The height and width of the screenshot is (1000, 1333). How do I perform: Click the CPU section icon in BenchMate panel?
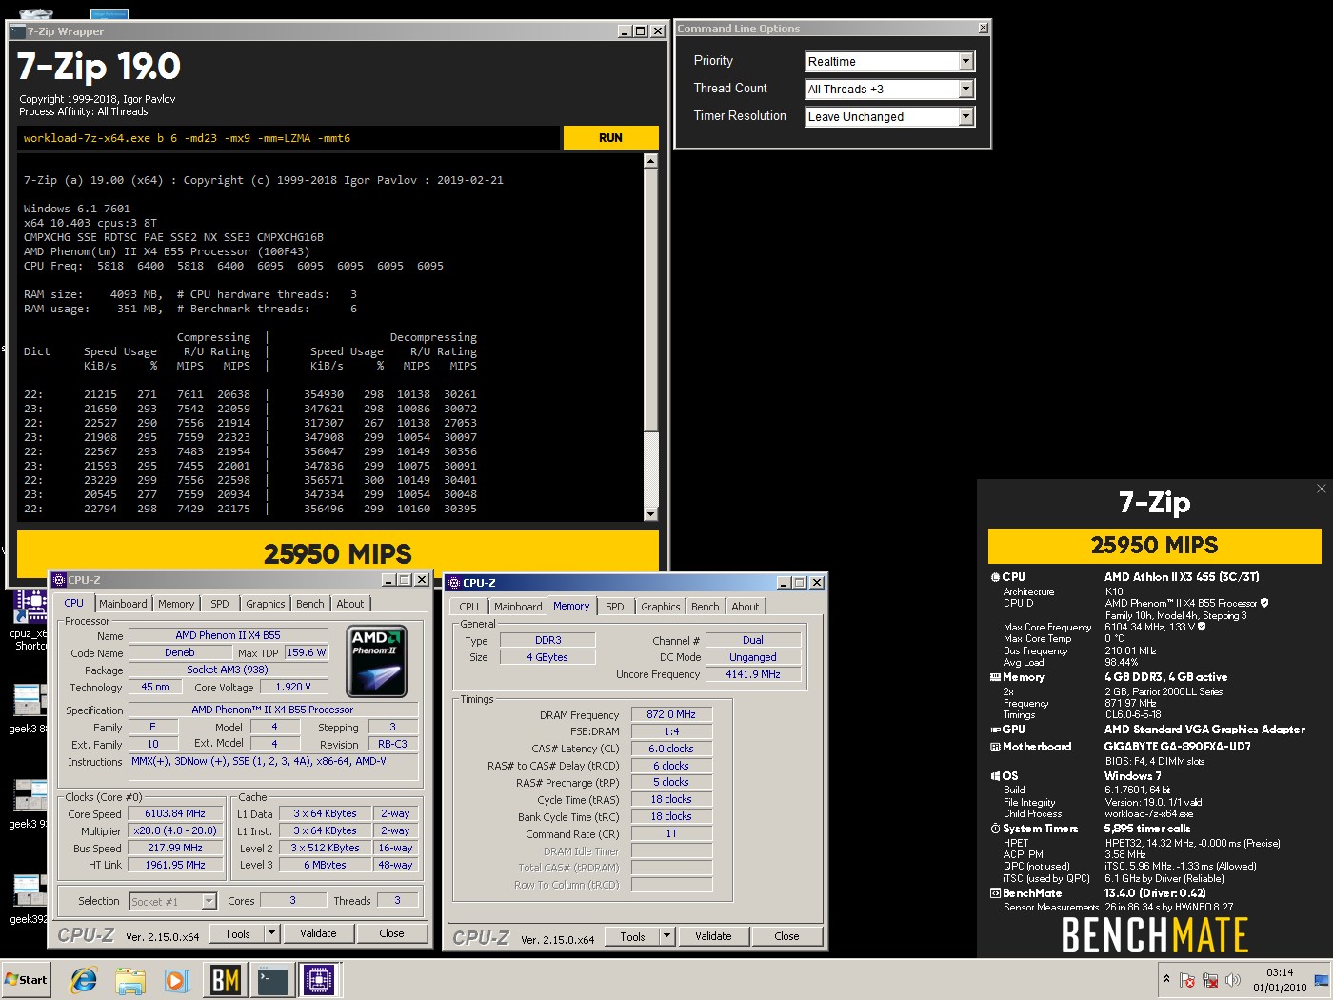[x=995, y=577]
